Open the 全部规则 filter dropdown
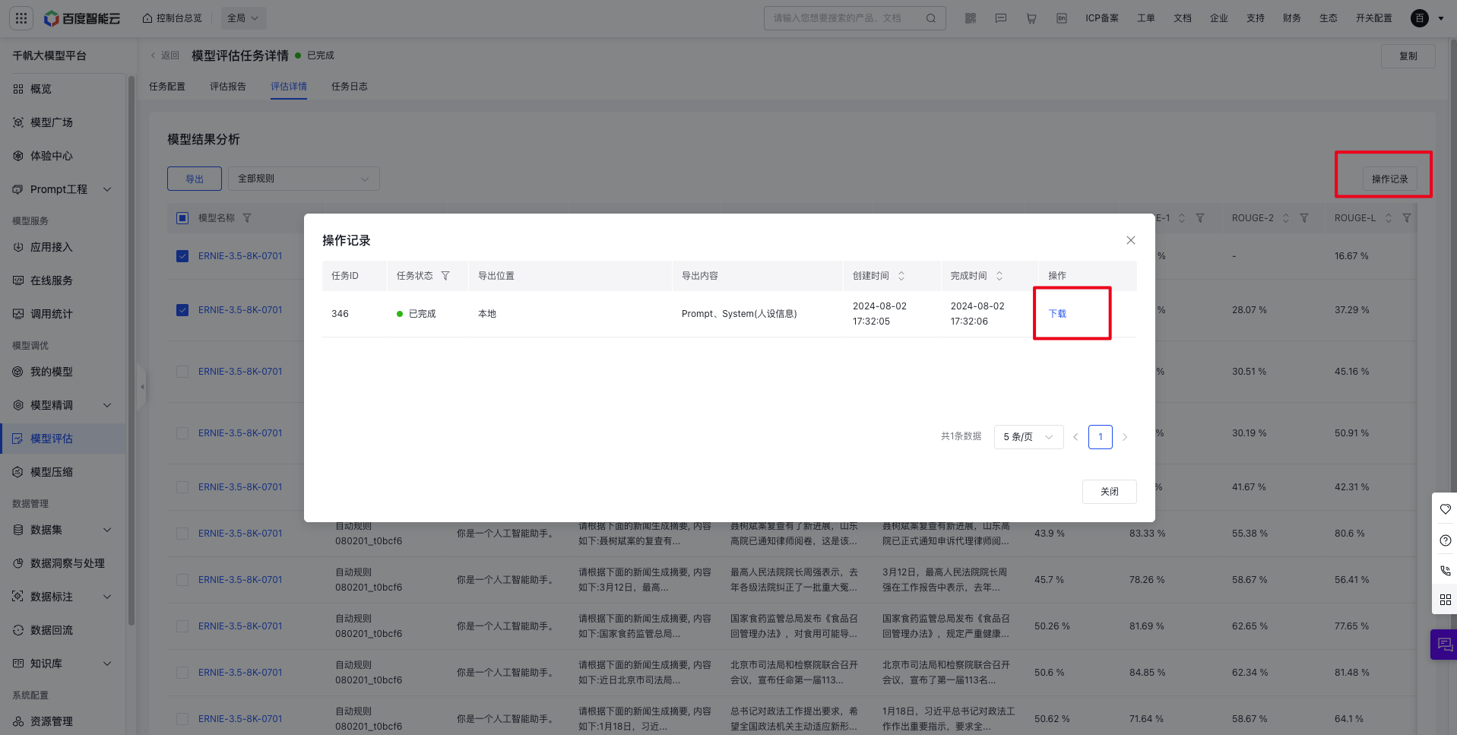The width and height of the screenshot is (1457, 735). point(304,179)
